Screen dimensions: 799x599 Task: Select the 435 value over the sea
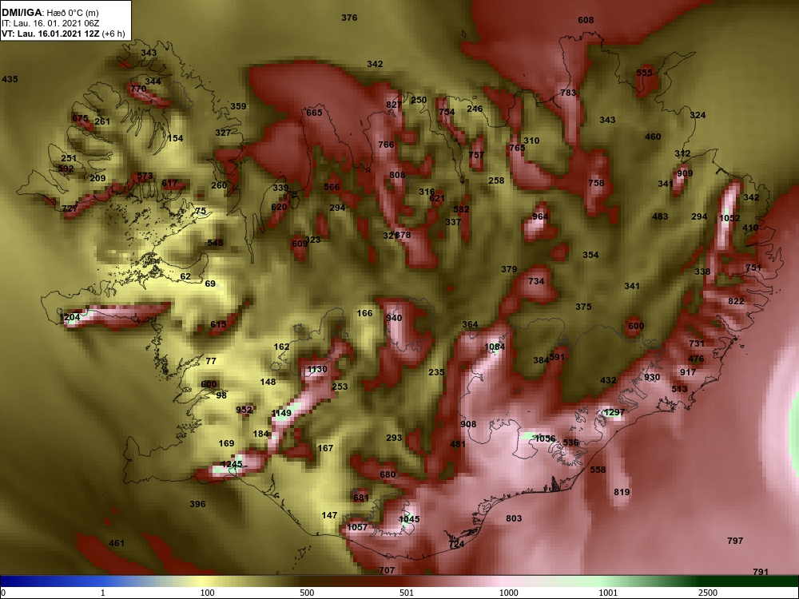[10, 79]
